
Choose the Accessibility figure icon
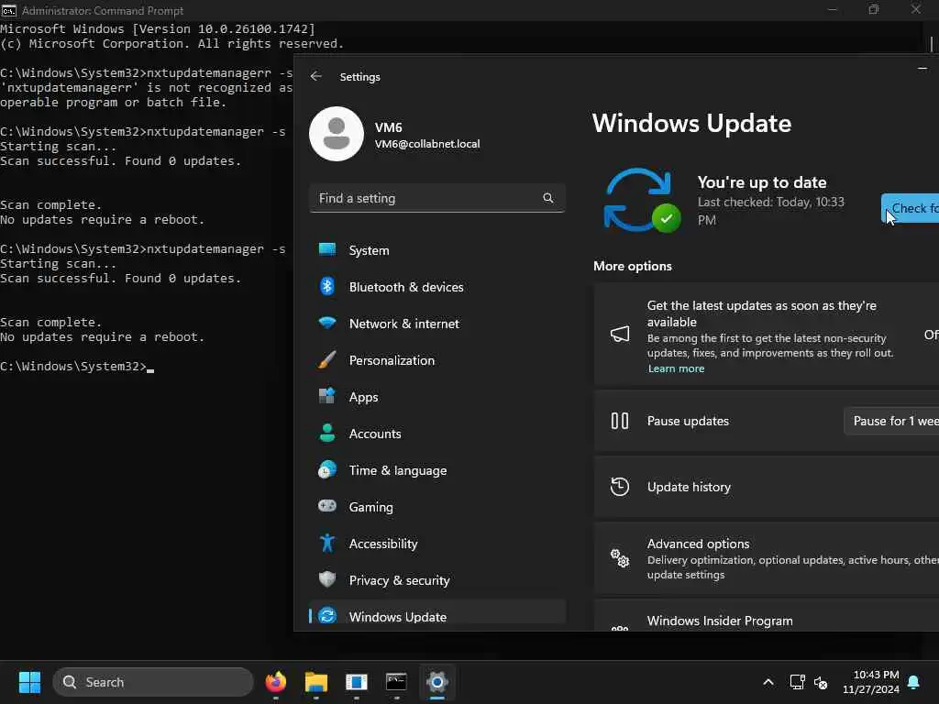[327, 543]
